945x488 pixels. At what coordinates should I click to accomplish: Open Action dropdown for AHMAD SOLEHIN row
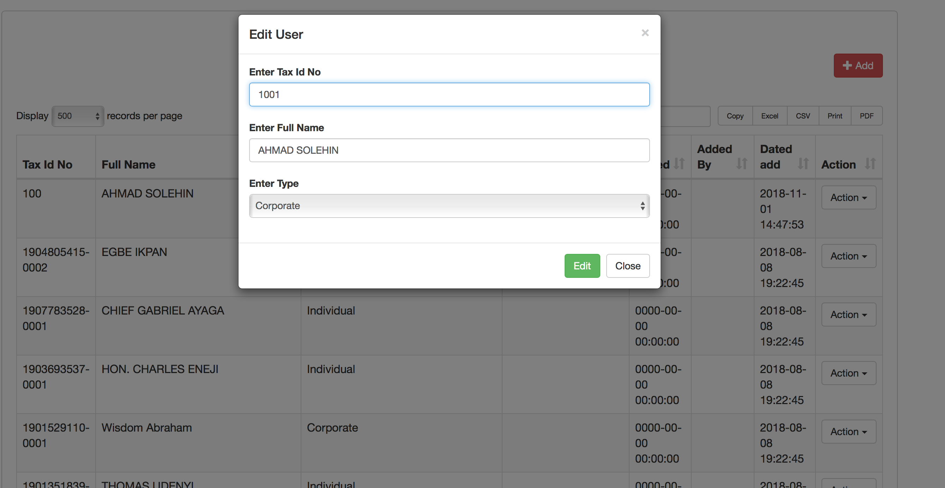coord(849,197)
